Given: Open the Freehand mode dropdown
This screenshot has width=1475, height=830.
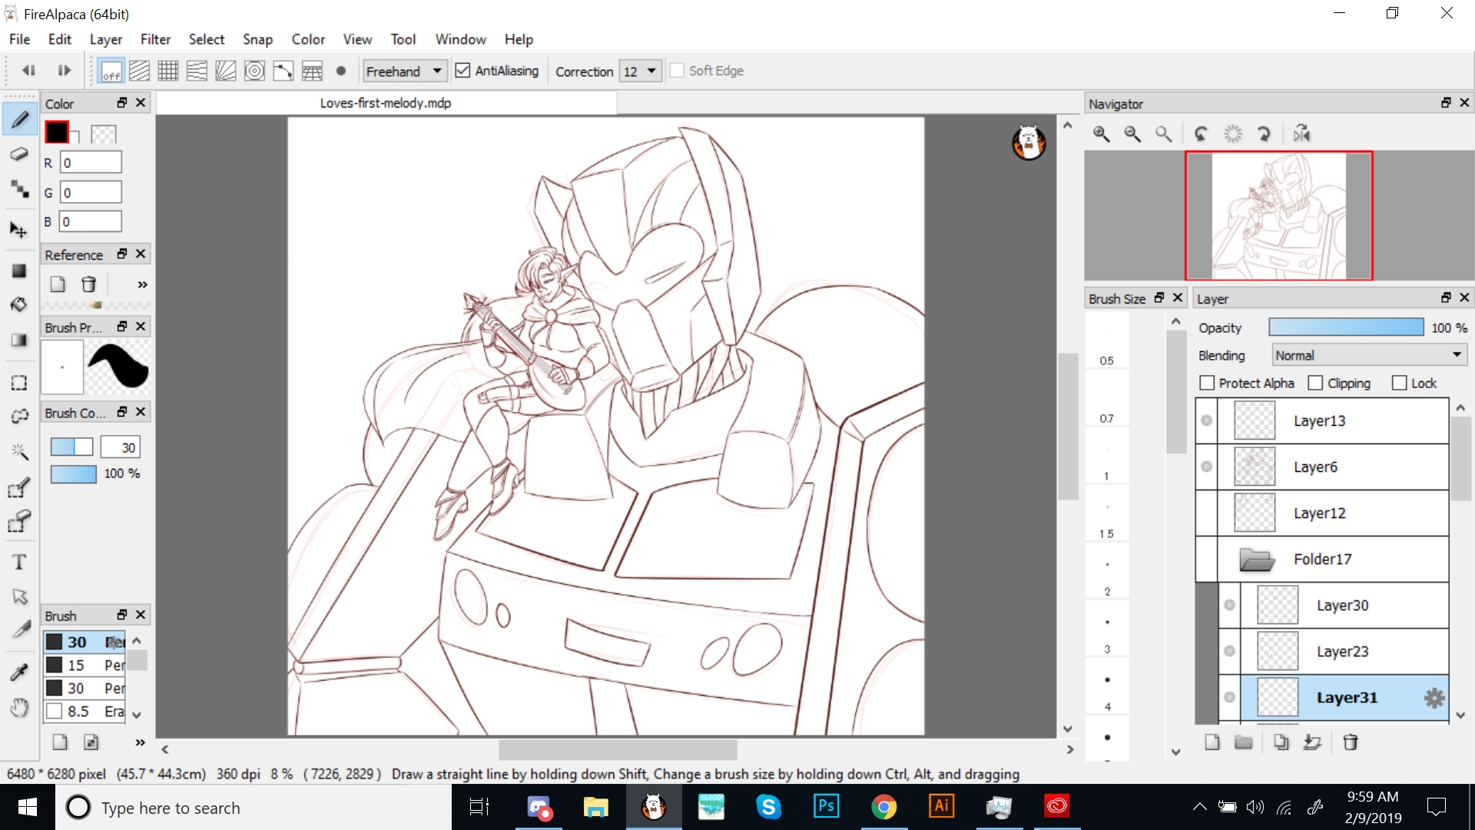Looking at the screenshot, I should click(x=404, y=71).
